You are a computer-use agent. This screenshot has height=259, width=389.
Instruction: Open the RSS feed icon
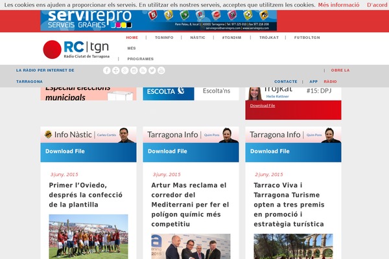tap(143, 71)
